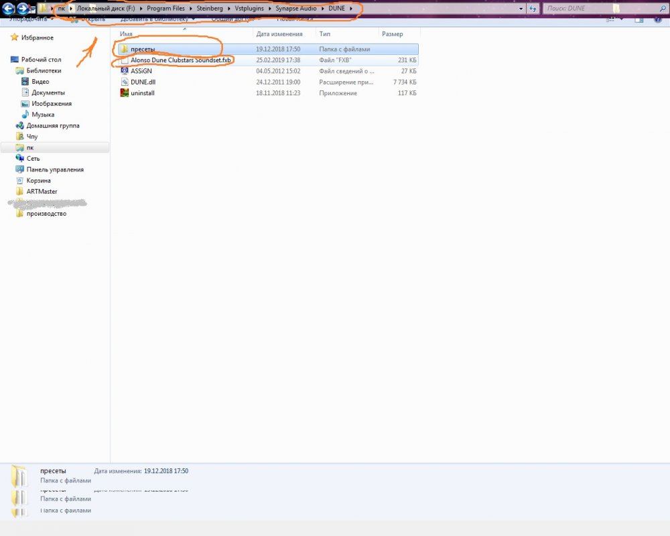This screenshot has height=536, width=670.
Task: Expand the arrow after 'Steinberg'
Action: click(228, 9)
